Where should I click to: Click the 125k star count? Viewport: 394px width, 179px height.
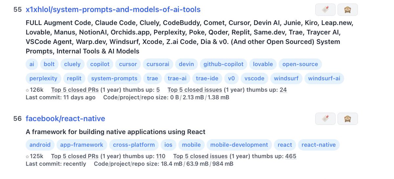click(34, 156)
